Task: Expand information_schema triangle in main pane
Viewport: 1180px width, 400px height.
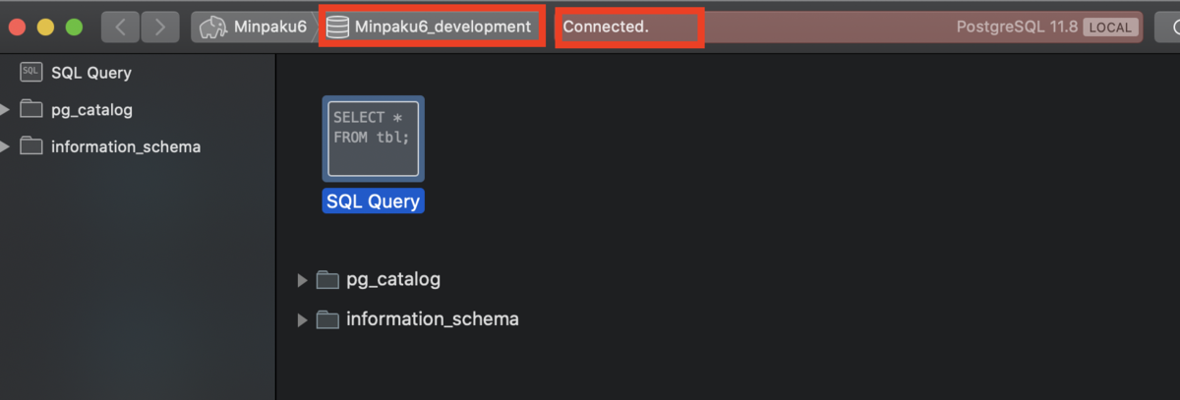Action: coord(303,319)
